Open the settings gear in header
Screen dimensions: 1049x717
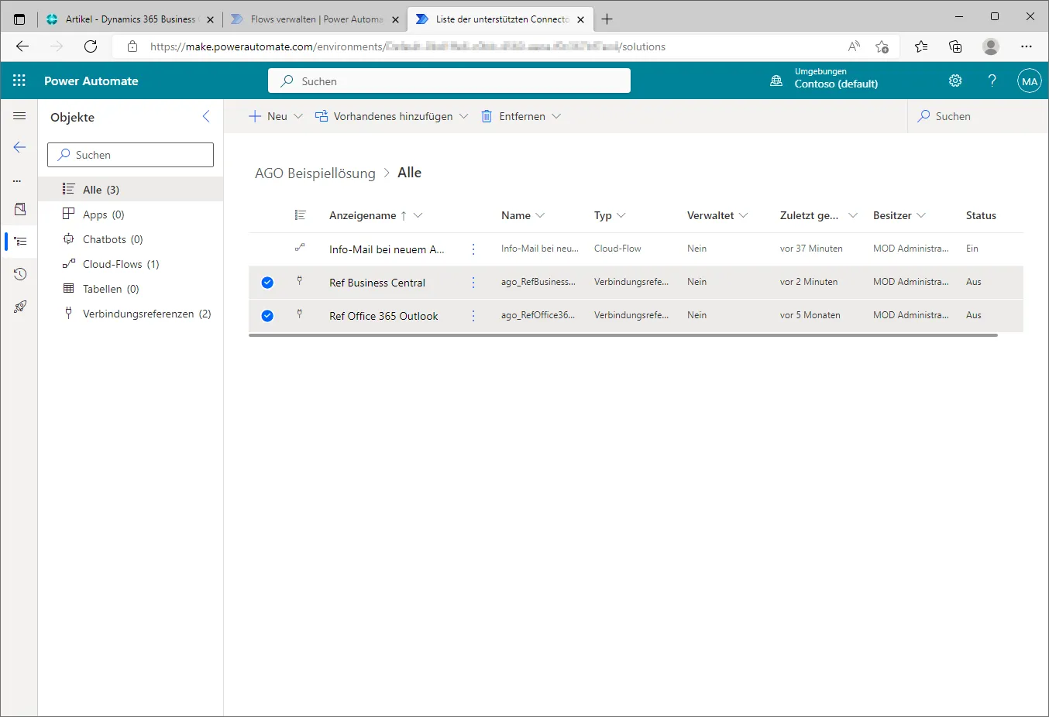pyautogui.click(x=955, y=81)
